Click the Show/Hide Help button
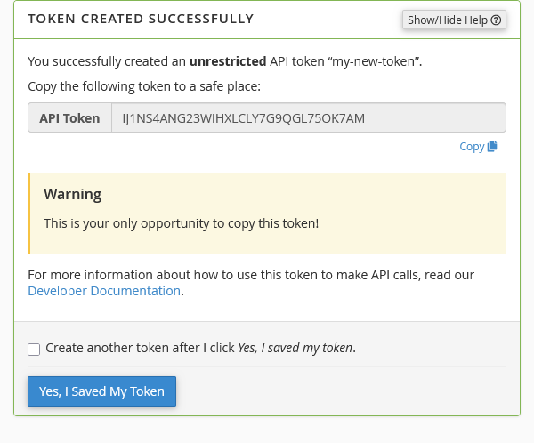The image size is (534, 443). click(x=448, y=20)
